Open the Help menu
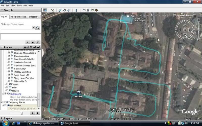Screen dimensions: 202x126 click(31, 6)
